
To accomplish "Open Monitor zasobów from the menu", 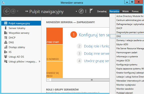I will point(127,89).
